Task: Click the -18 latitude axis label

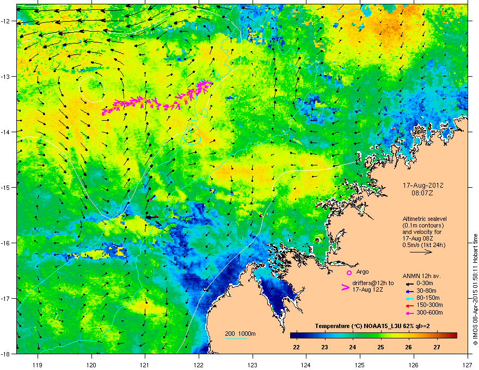Action: (x=5, y=354)
